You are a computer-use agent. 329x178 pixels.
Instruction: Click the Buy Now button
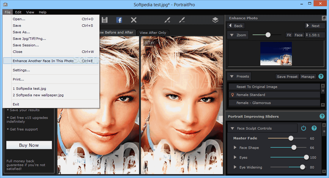coord(29,145)
